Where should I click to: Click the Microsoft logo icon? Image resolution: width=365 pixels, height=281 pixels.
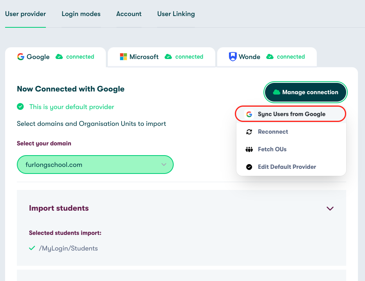point(123,57)
